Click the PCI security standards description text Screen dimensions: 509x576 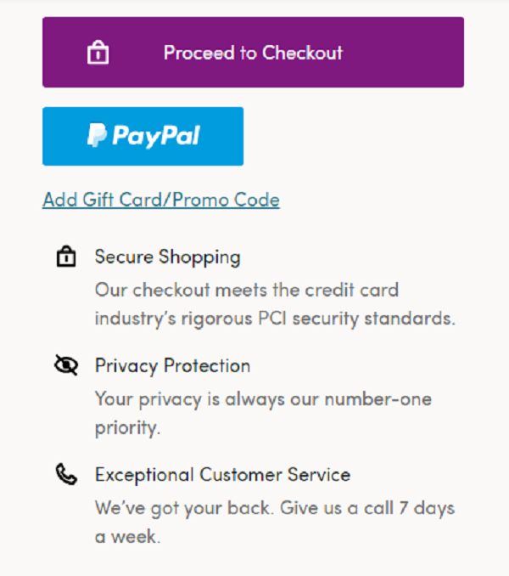point(275,304)
